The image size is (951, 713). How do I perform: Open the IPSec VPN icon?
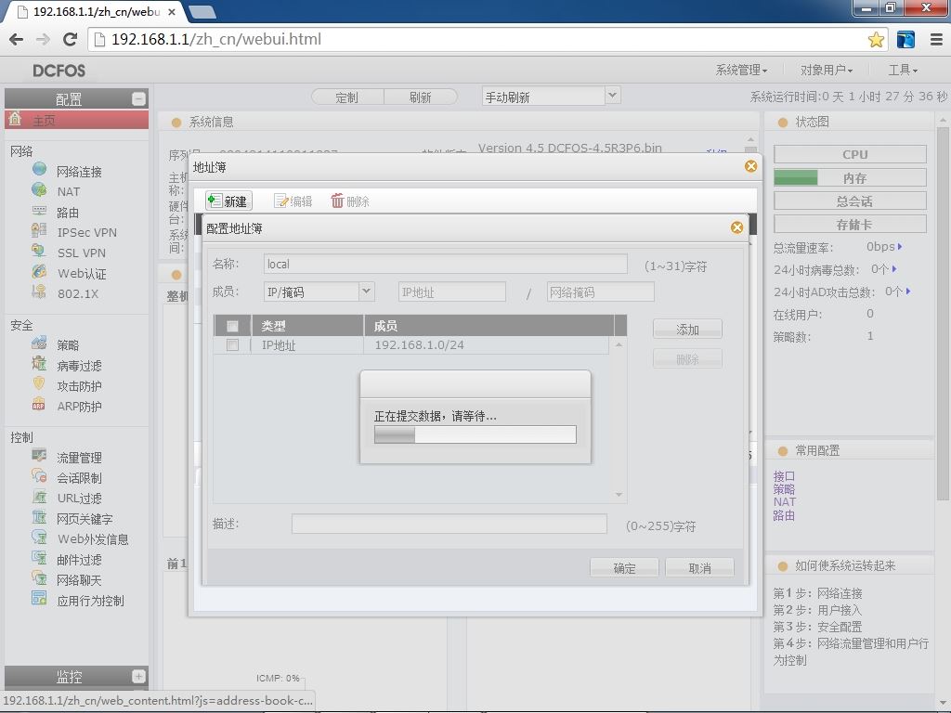tap(39, 231)
